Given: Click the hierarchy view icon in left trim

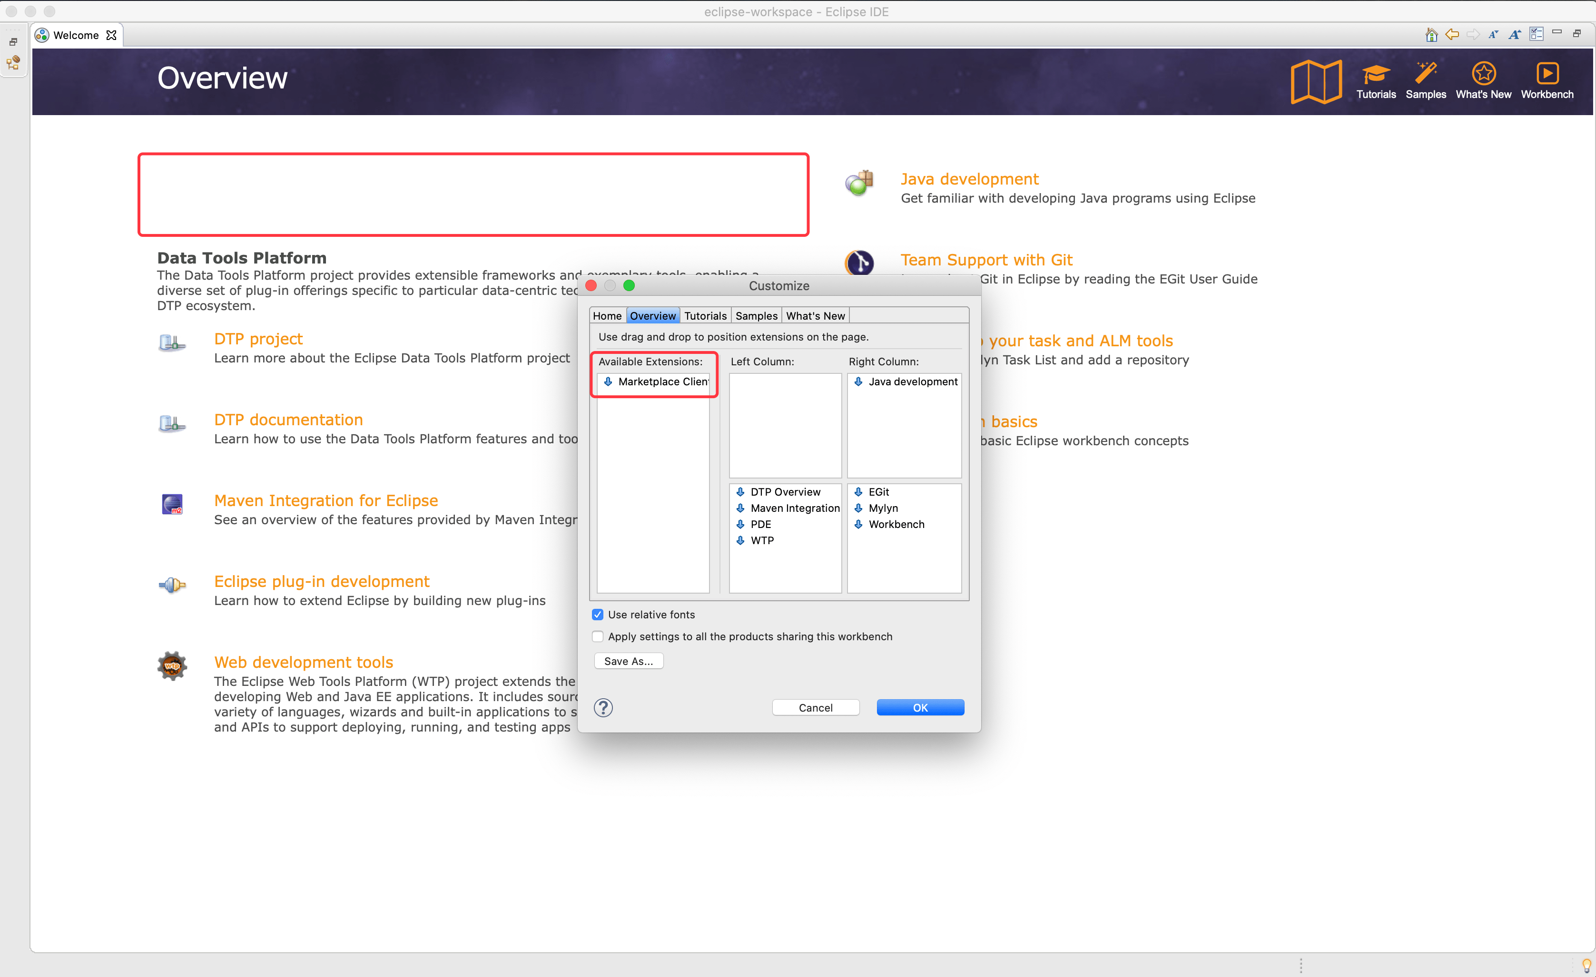Looking at the screenshot, I should (x=14, y=63).
